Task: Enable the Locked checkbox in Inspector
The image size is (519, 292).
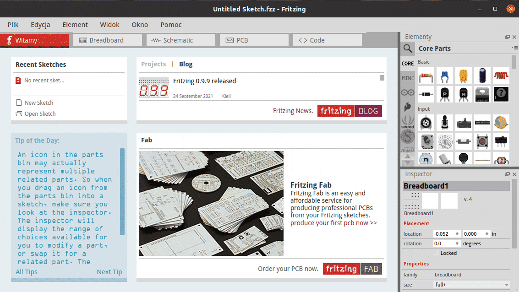Action: (x=437, y=253)
